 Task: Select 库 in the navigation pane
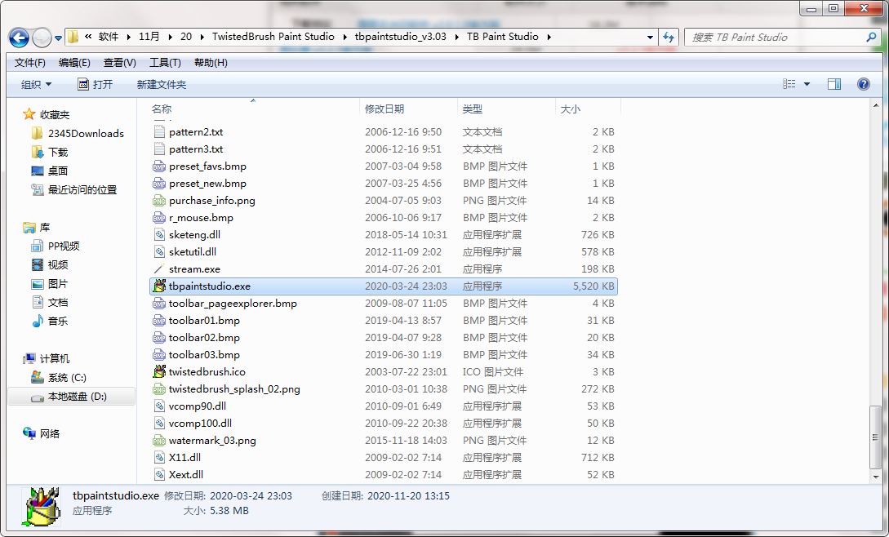45,228
